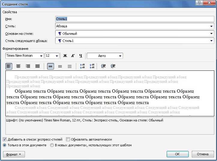This screenshot has height=161, width=217.
Task: Align paragraph text to the right
Action: click(28, 66)
